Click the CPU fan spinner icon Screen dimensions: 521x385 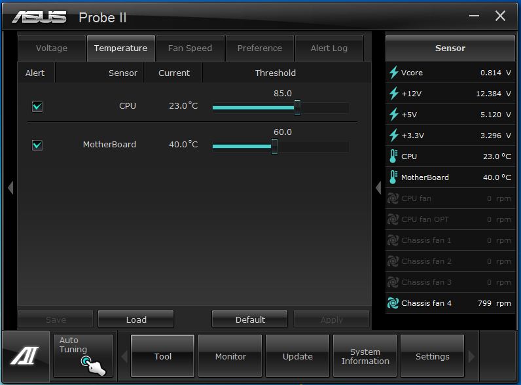[393, 198]
